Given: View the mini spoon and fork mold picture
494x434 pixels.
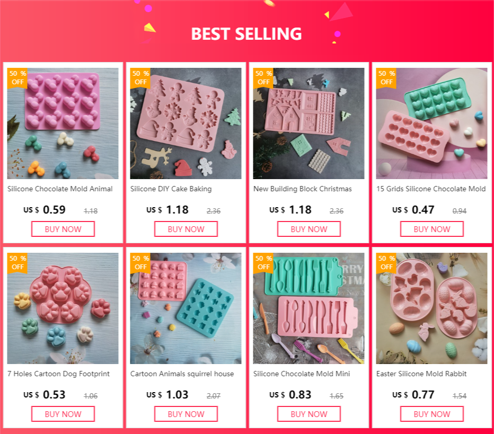Looking at the screenshot, I should pos(308,308).
